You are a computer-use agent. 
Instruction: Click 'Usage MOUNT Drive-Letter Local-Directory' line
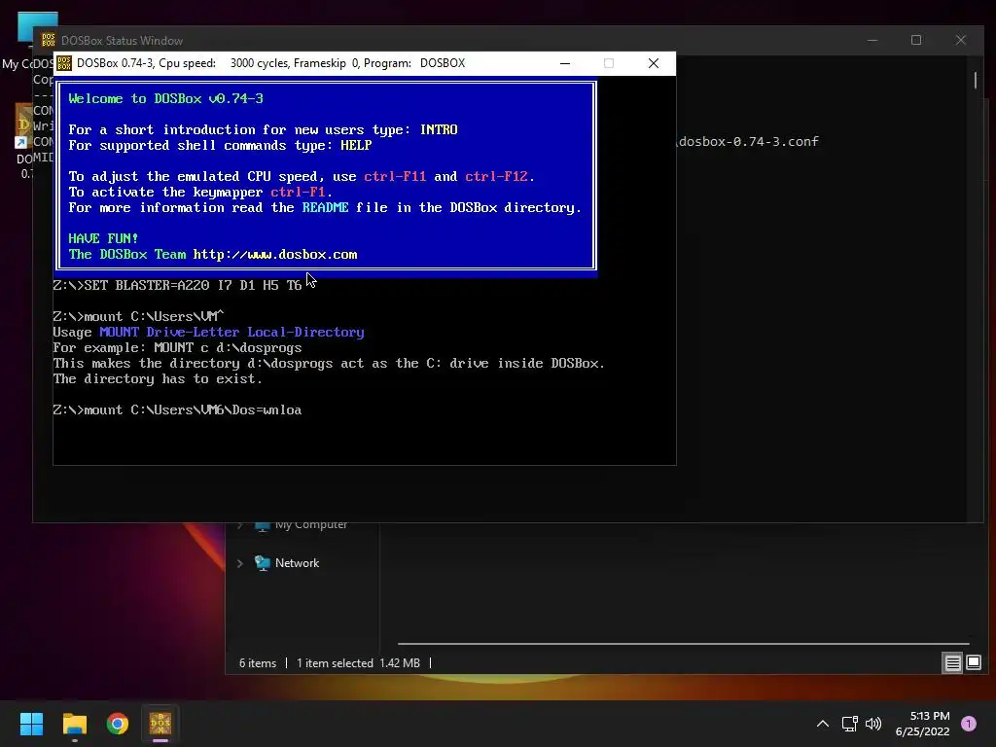(x=208, y=333)
